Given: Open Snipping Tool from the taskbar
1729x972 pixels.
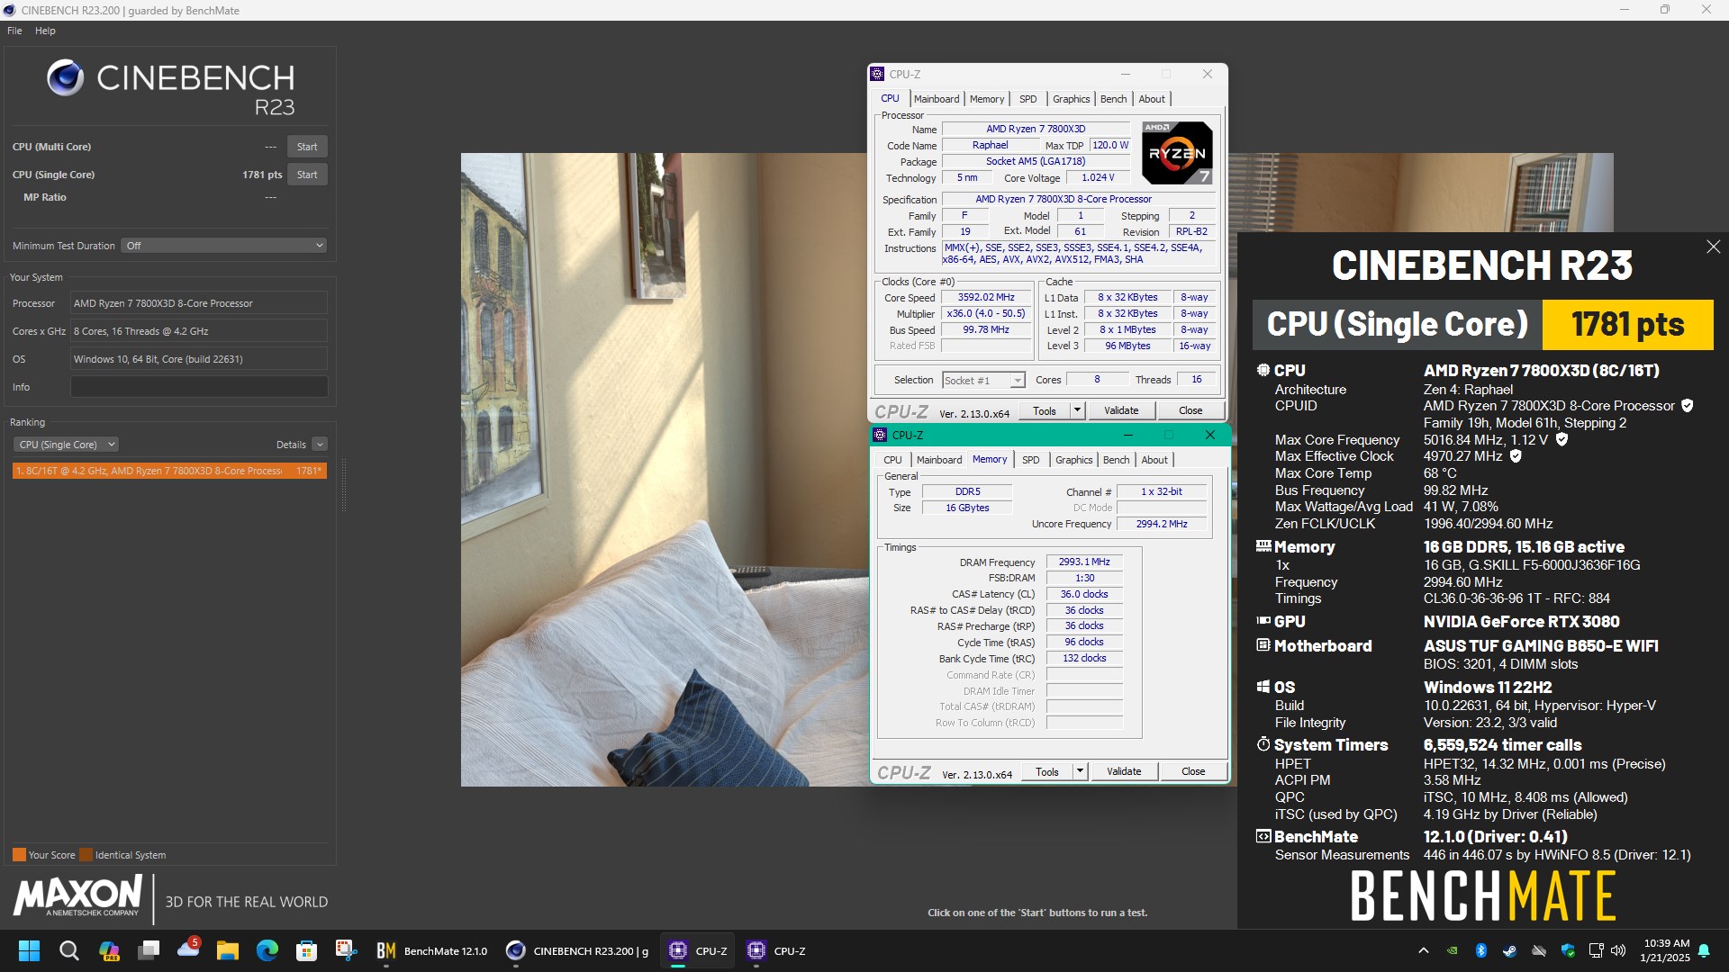Looking at the screenshot, I should pos(347,950).
